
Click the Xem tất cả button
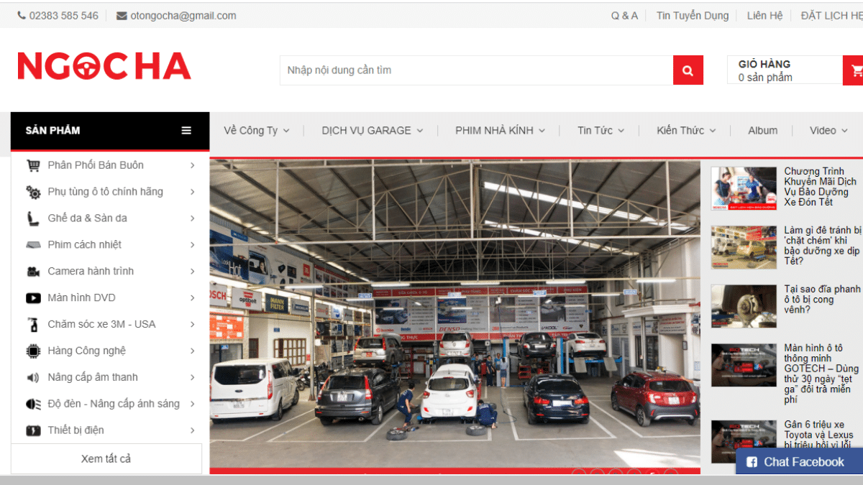106,458
